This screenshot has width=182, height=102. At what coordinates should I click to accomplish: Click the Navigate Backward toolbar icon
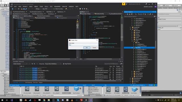[13, 9]
